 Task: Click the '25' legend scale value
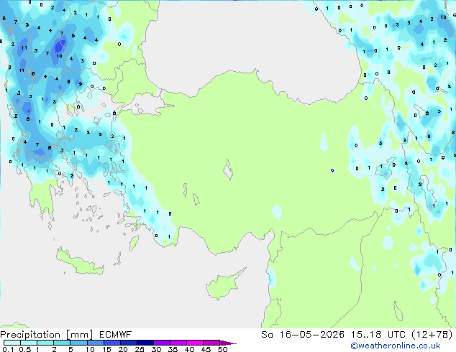pyautogui.click(x=140, y=349)
